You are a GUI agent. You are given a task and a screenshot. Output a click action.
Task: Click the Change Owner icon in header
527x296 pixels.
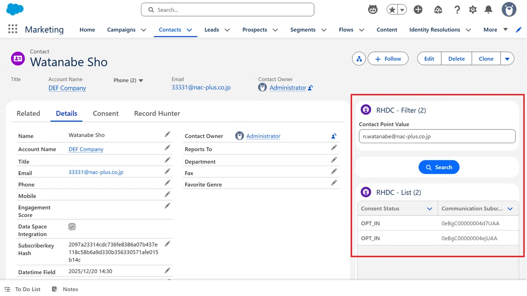[x=310, y=88]
